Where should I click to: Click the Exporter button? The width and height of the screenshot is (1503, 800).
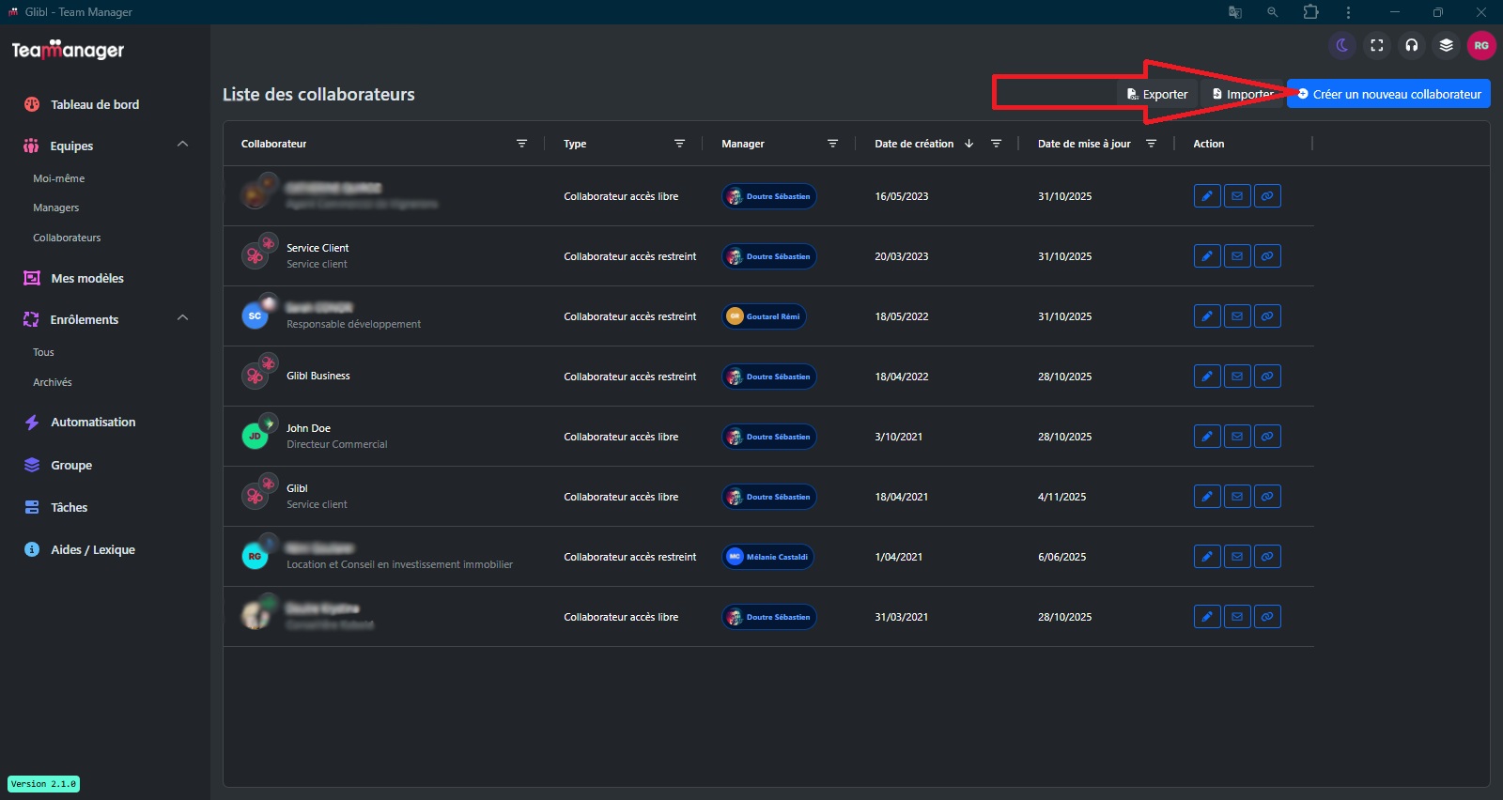[1157, 94]
